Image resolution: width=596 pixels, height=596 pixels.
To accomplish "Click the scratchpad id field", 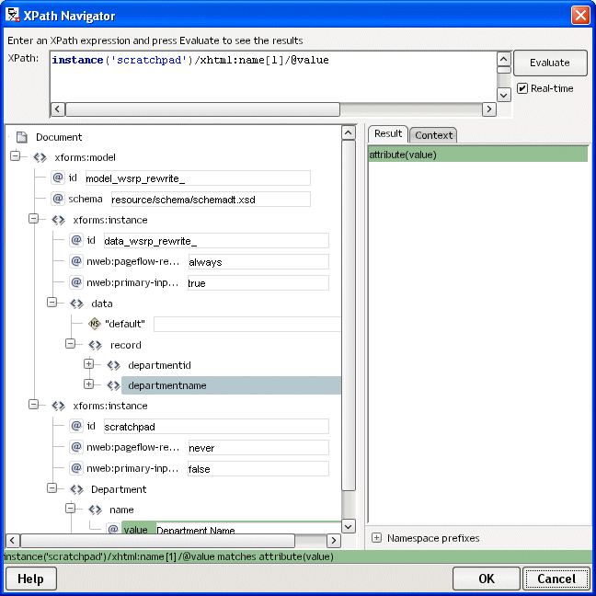I will pyautogui.click(x=216, y=427).
